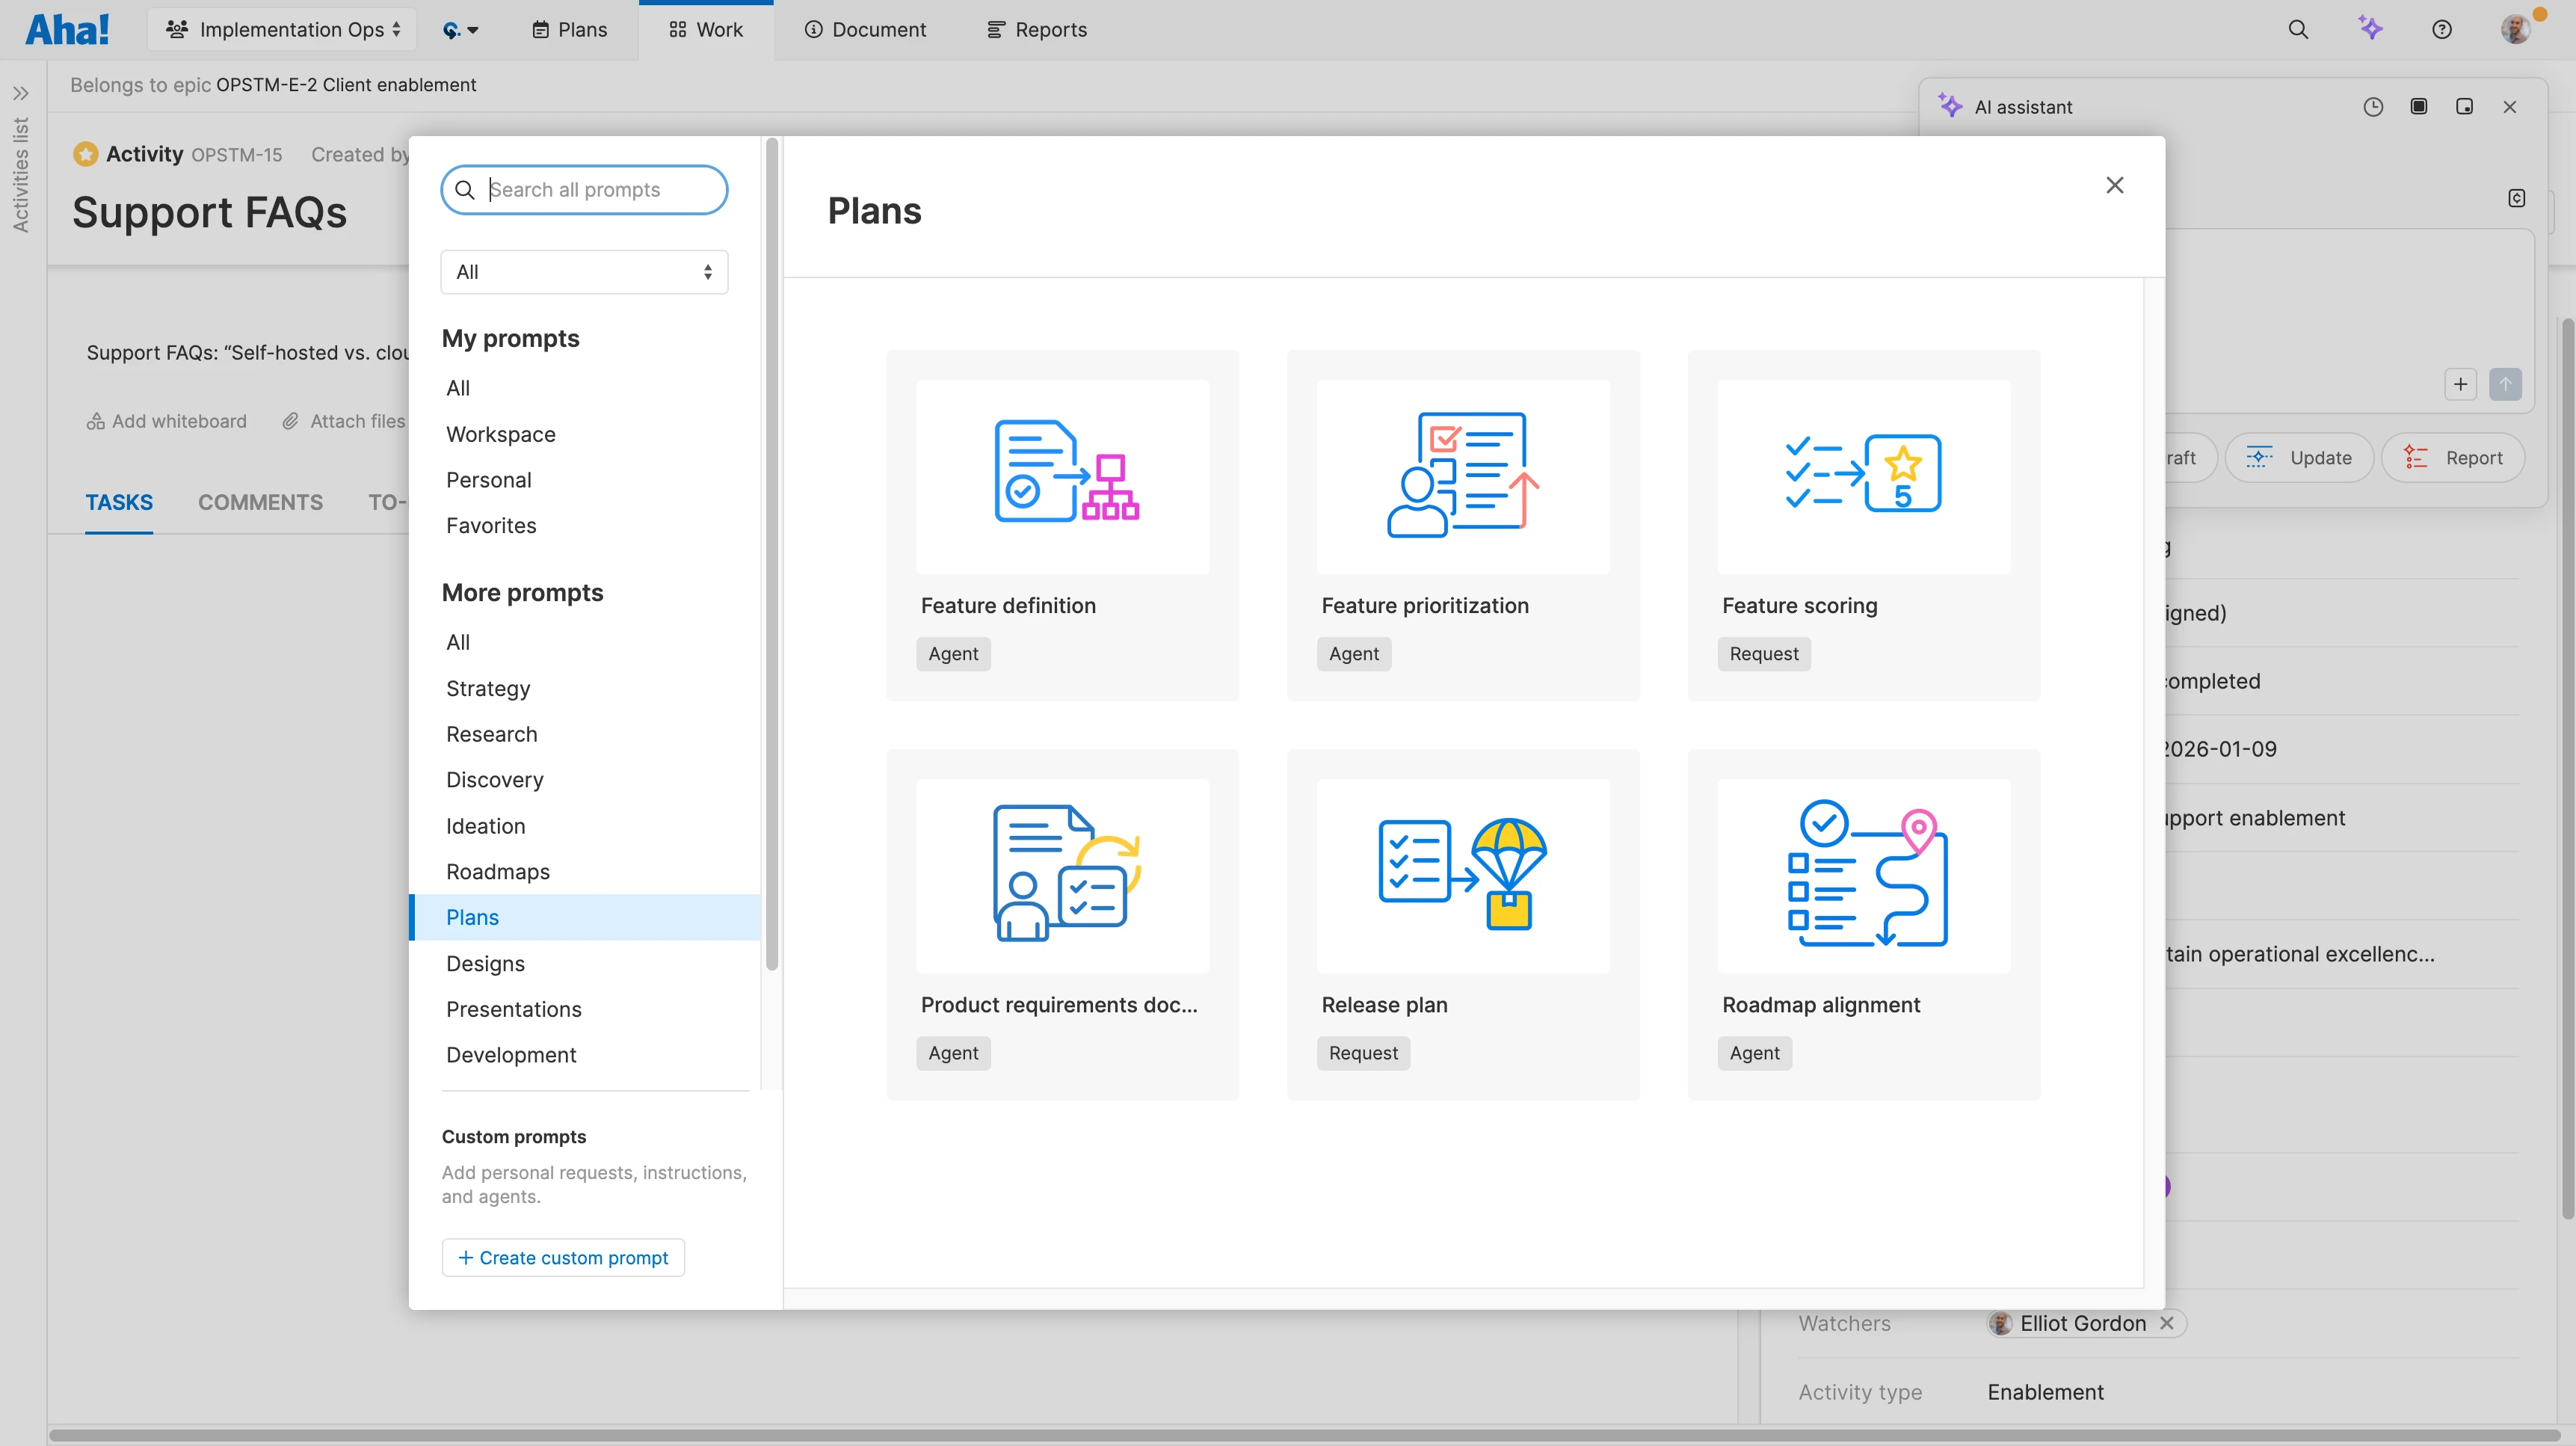Select Plans in the prompt category list

(473, 917)
